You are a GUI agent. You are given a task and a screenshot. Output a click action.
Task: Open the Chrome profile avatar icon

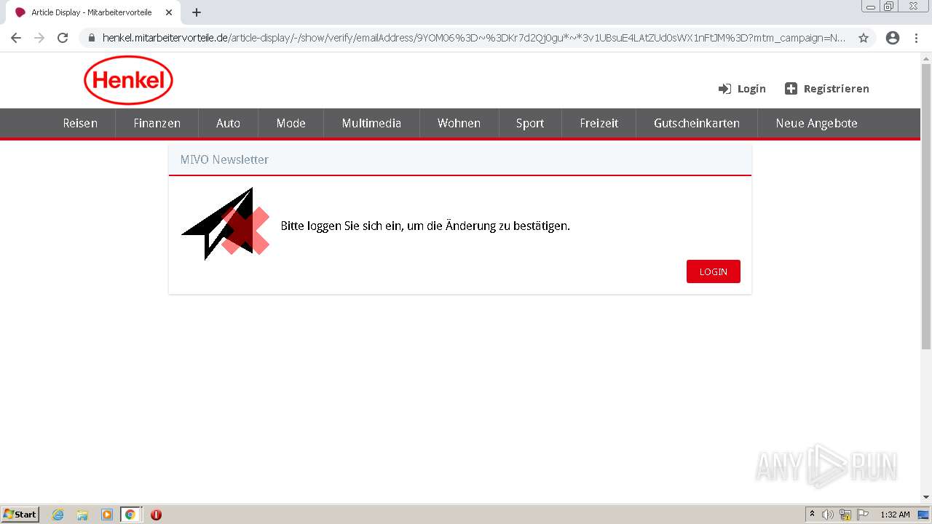(893, 38)
